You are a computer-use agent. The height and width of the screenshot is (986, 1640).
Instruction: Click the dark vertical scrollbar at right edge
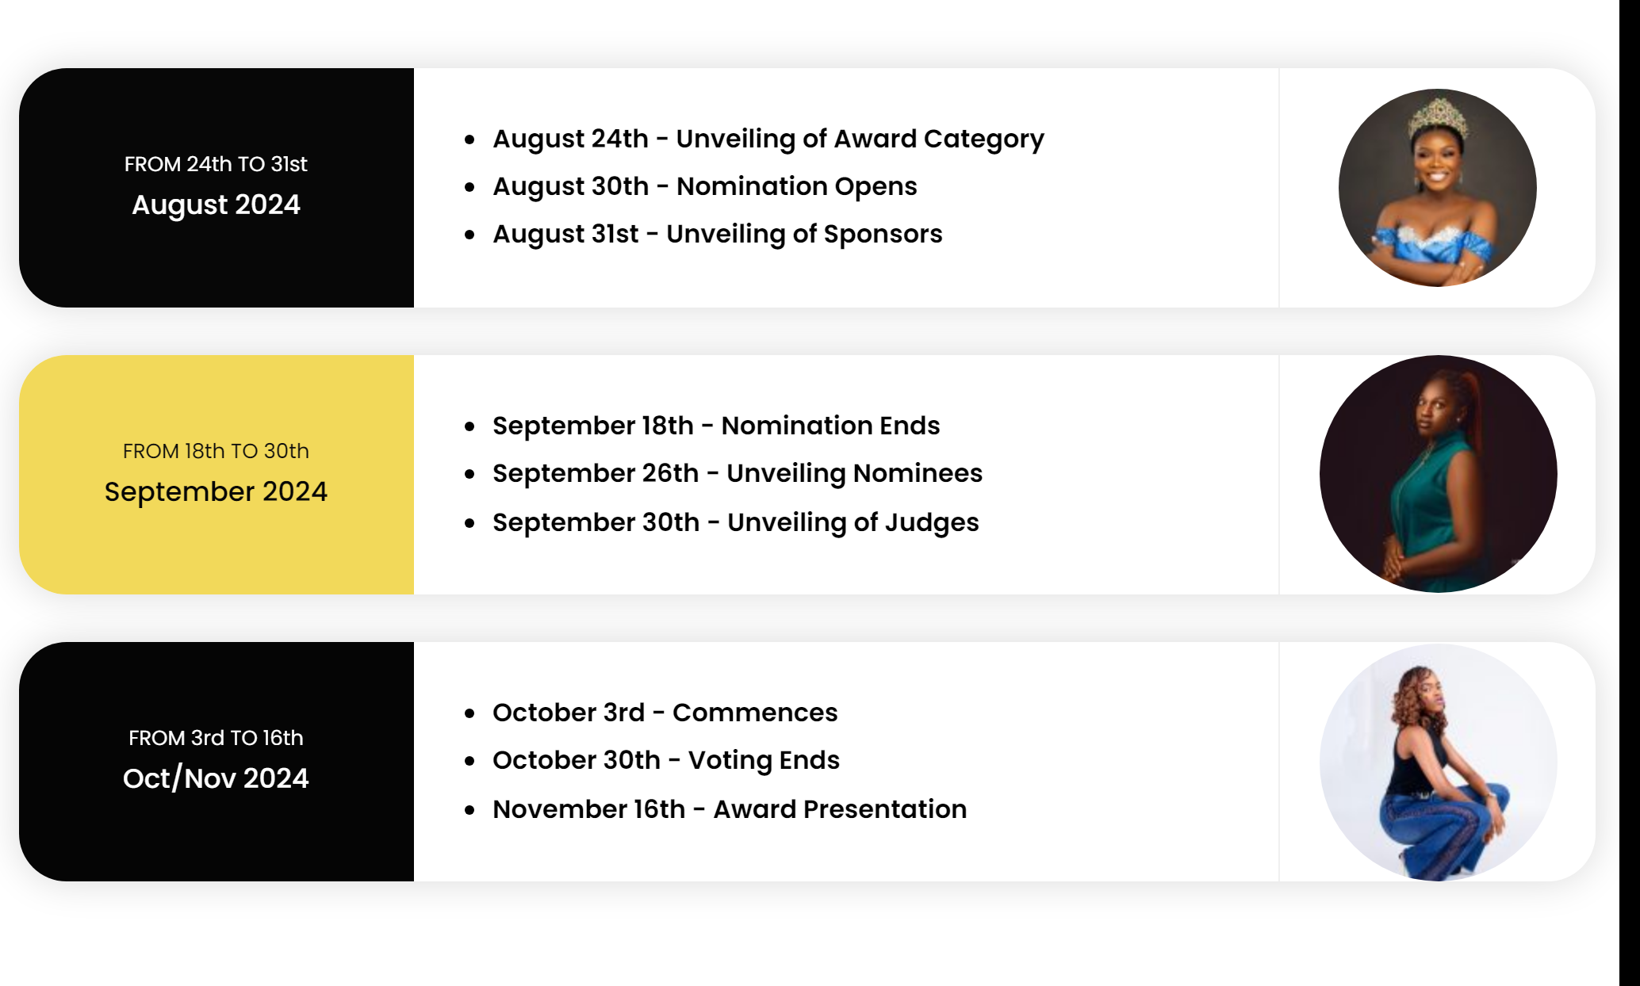click(x=1629, y=491)
